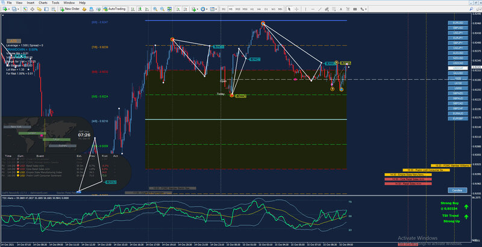482x247 pixels.
Task: Zoom out of the chart
Action: coord(162,9)
